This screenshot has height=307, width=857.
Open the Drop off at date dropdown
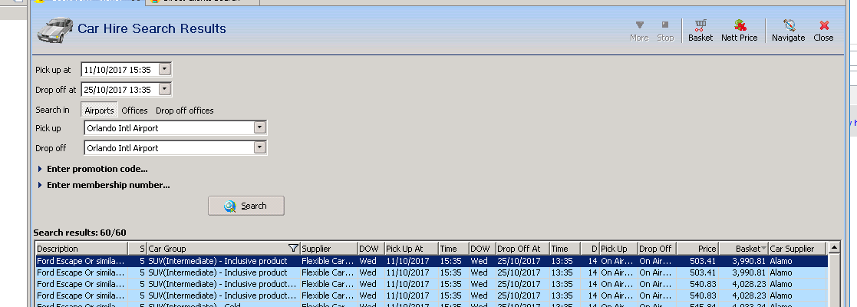pos(164,89)
